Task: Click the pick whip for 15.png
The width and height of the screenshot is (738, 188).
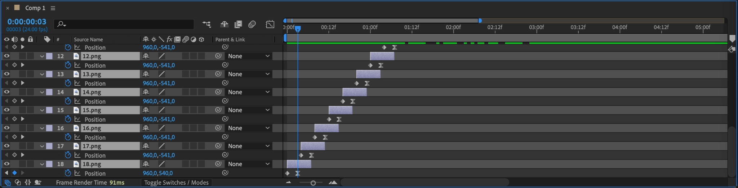Action: coord(218,110)
